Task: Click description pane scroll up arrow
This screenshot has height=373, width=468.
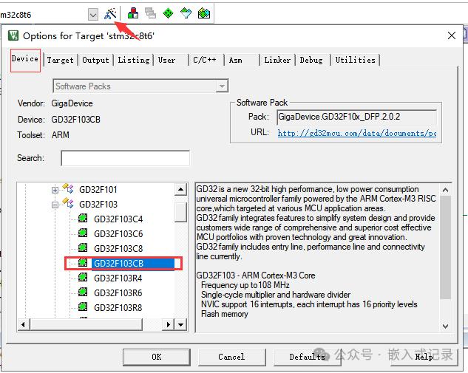Action: (445, 190)
